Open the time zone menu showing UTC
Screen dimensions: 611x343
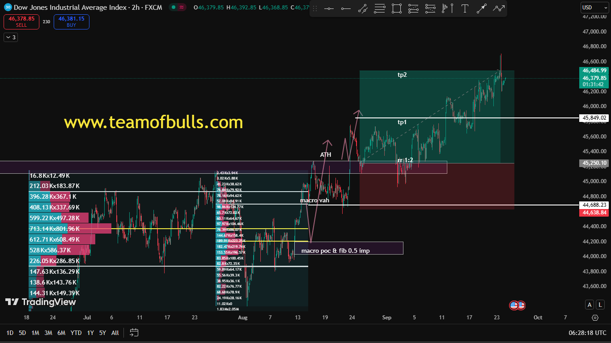[x=587, y=333]
